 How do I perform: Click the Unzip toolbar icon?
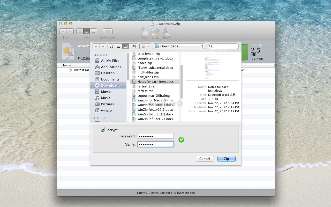[x=155, y=32]
